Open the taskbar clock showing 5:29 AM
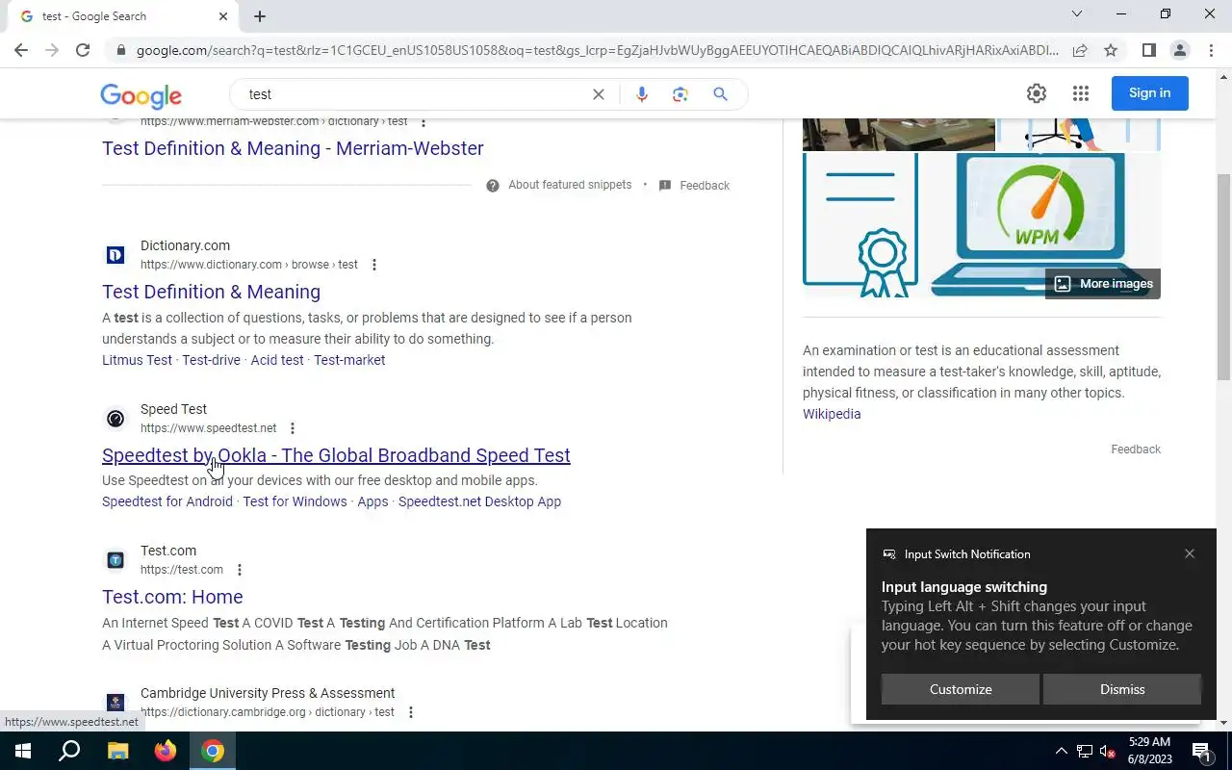 point(1149,751)
